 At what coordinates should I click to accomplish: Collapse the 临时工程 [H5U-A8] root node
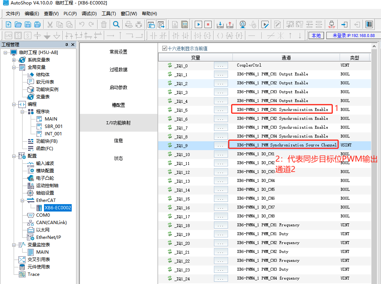pyautogui.click(x=5, y=52)
